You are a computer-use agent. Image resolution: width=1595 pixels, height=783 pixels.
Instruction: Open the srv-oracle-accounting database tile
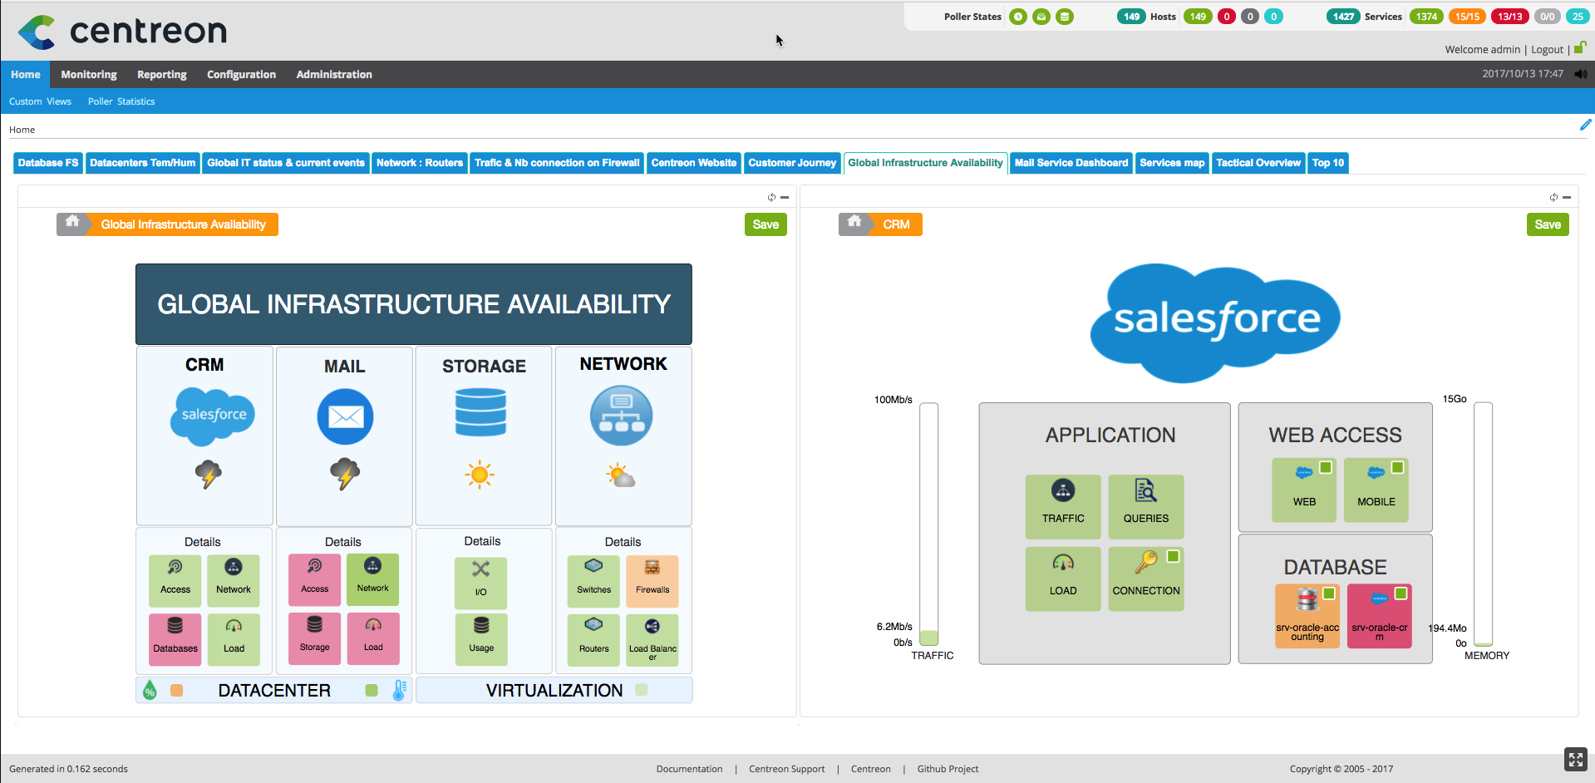coord(1307,616)
